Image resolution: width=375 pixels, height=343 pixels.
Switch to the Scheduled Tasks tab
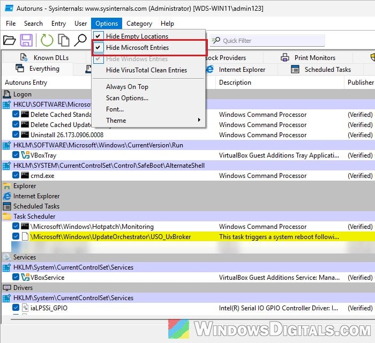[320, 69]
